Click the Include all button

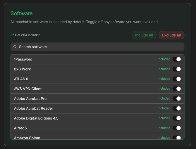(144, 35)
